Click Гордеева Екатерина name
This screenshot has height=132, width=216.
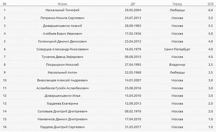(62, 103)
